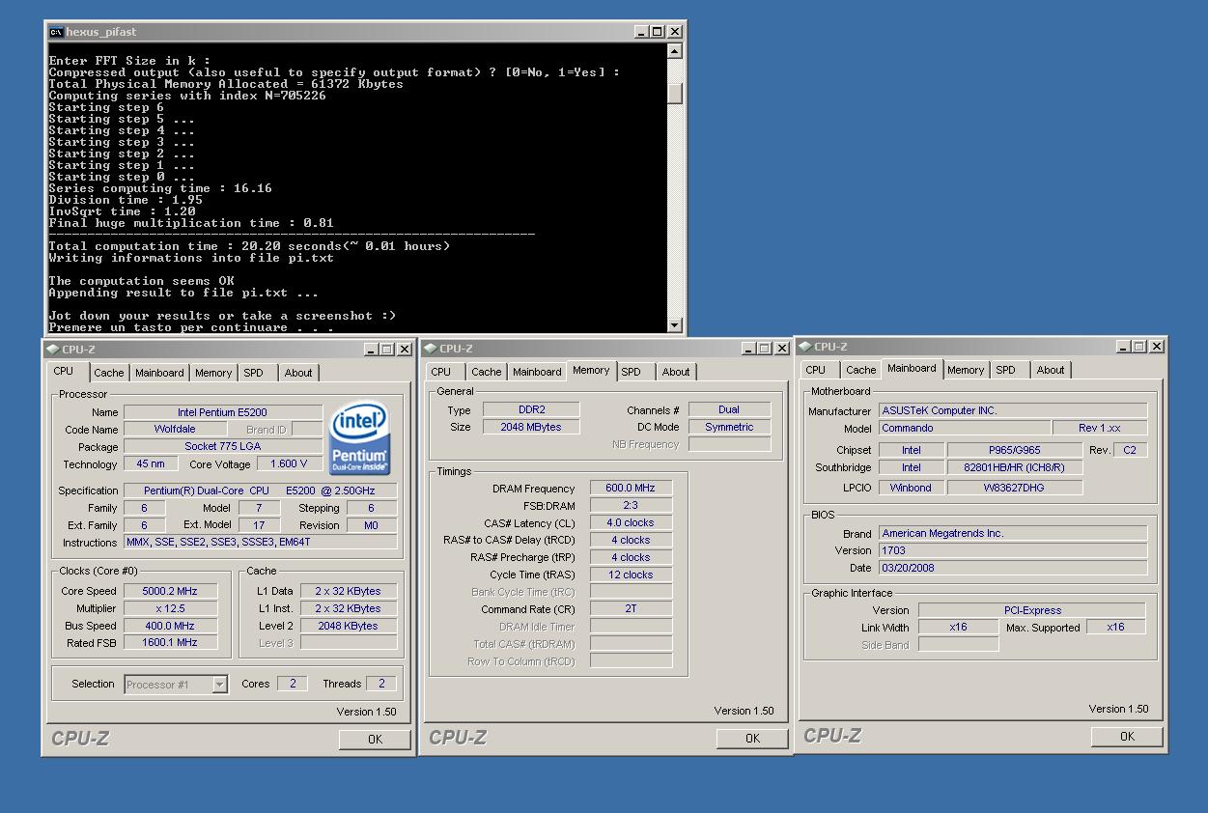Click the CPU-Z icon in left window title
Viewport: 1208px width, 813px height.
point(53,350)
